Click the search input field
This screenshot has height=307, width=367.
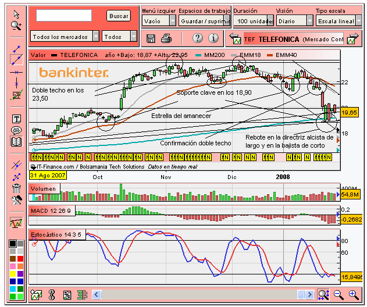point(64,16)
